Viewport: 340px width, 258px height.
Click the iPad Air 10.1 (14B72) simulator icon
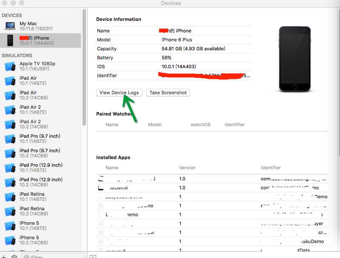tap(10, 81)
